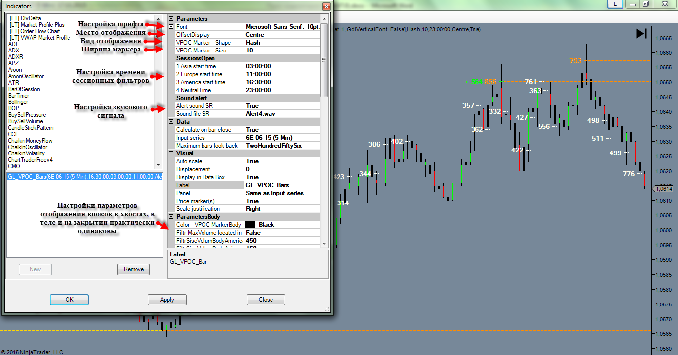Collapse the SessionsOpen section
Screen dimensions: 678x355
171,58
